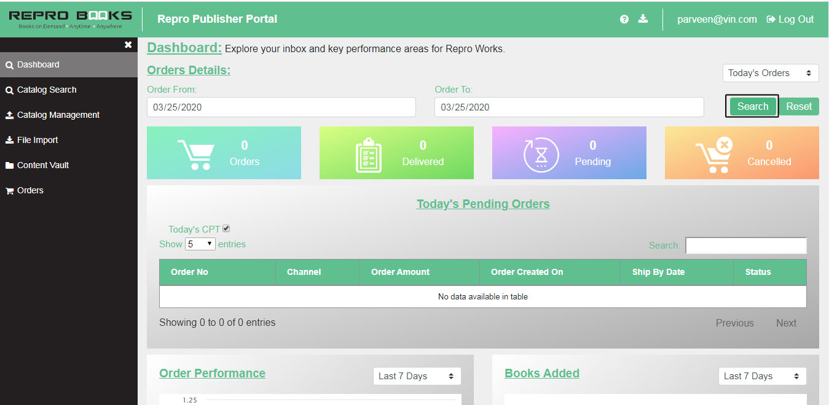Click the Catalog Management upload icon in sidebar

click(x=9, y=115)
